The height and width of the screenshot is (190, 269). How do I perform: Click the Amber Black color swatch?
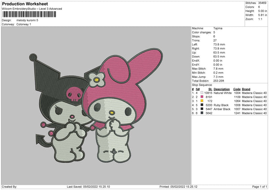tap(202, 109)
